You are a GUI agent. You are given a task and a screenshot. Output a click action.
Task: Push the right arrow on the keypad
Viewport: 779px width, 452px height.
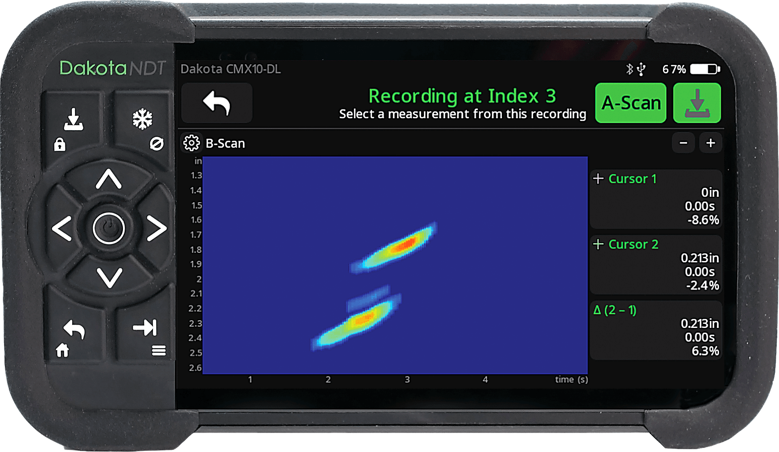pyautogui.click(x=157, y=229)
